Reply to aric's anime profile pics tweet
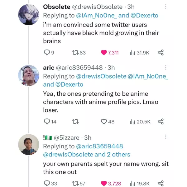The image size is (187, 187). click(46, 121)
